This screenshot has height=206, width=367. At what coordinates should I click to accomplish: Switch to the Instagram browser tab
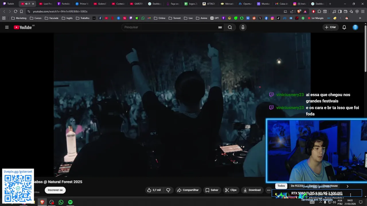pos(300,4)
